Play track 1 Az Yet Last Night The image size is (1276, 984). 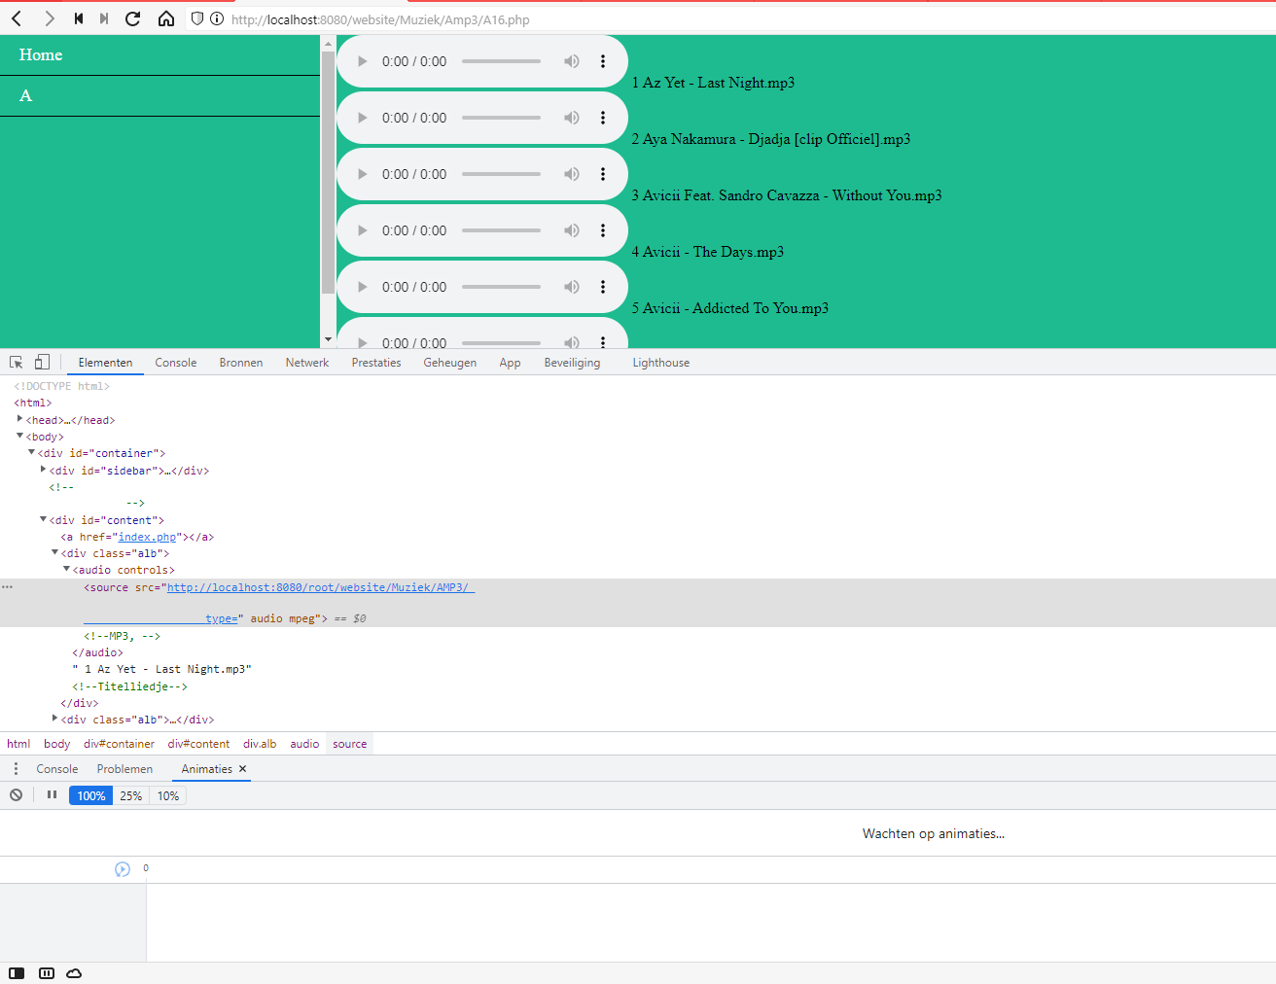(x=362, y=61)
